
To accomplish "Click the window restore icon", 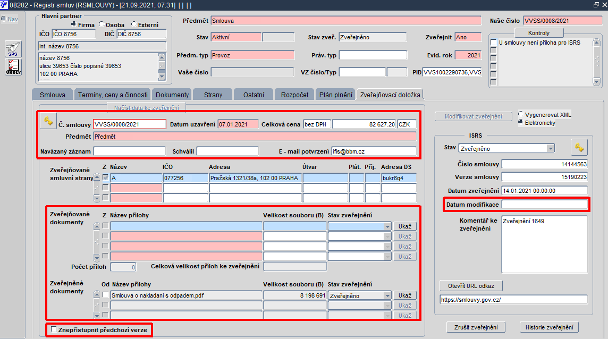I will pyautogui.click(x=596, y=4).
